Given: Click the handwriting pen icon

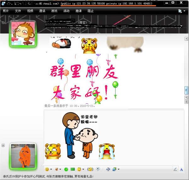Looking at the screenshot, I should coord(175,169).
